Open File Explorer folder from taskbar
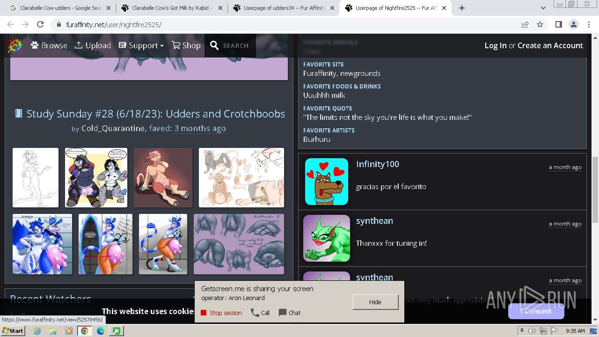 [x=53, y=331]
